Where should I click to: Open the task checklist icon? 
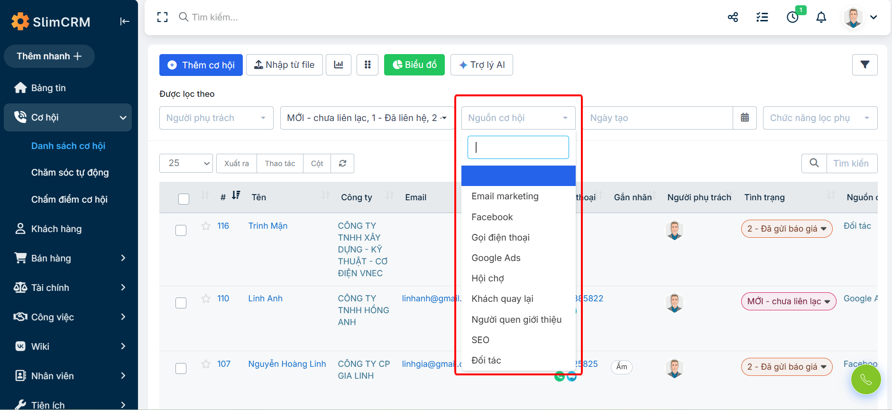[762, 18]
